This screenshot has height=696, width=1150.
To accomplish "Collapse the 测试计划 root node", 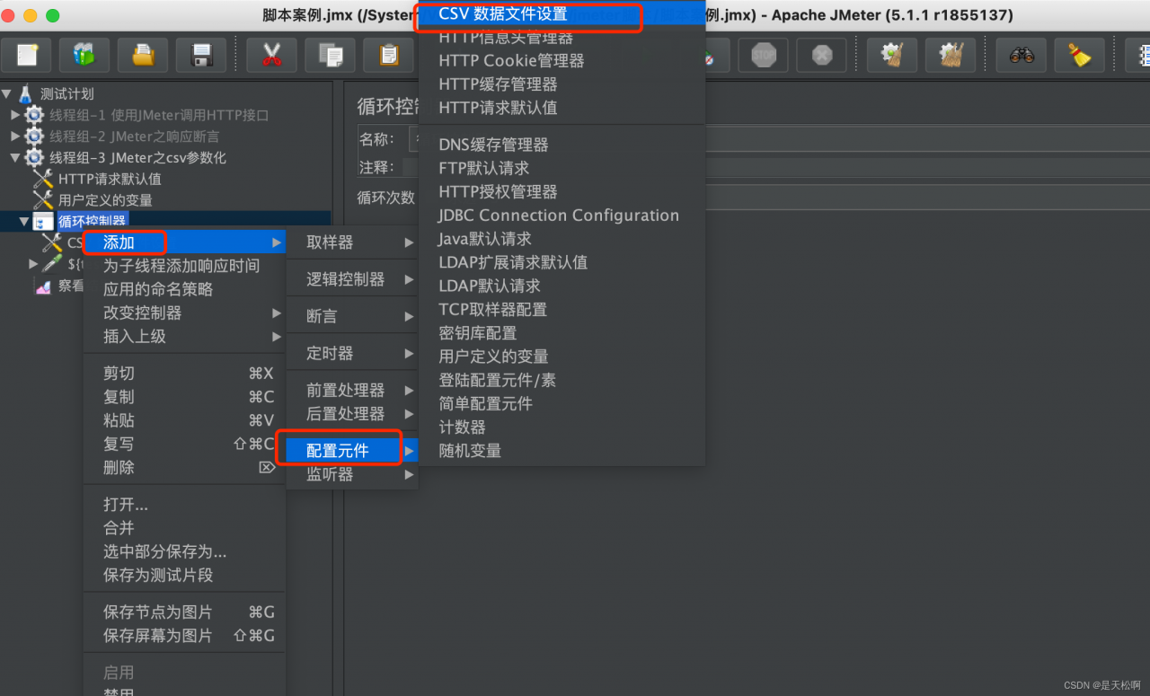I will [7, 93].
